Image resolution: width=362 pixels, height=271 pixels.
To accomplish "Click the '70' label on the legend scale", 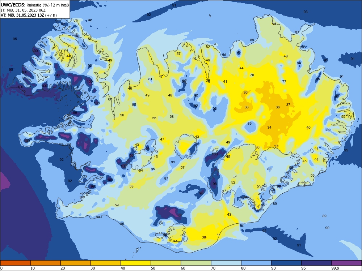I will coord(213,268).
